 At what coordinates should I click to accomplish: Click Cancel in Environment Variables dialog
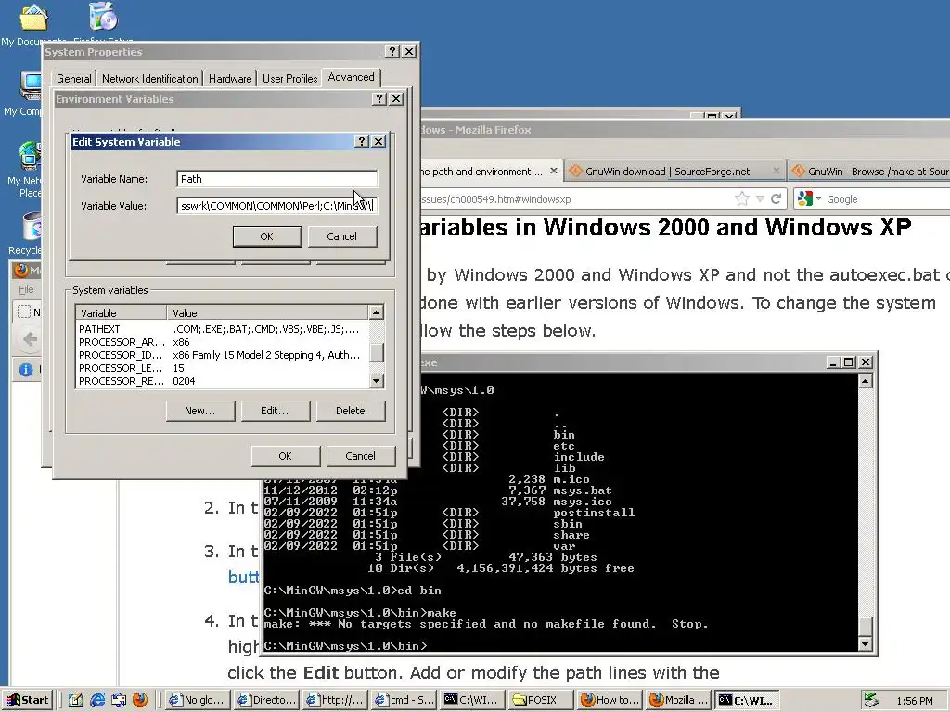point(361,456)
